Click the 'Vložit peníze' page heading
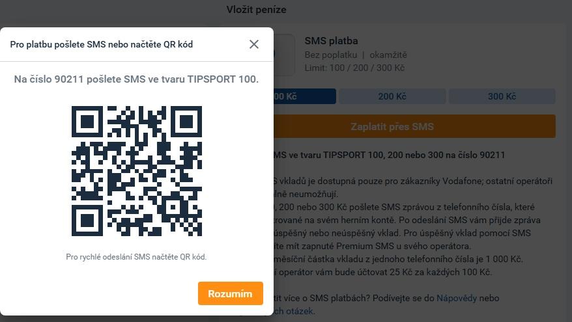 point(256,10)
